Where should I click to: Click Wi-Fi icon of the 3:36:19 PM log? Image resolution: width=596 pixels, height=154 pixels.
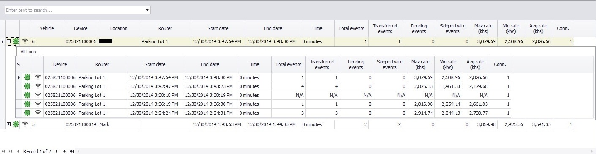click(x=38, y=104)
